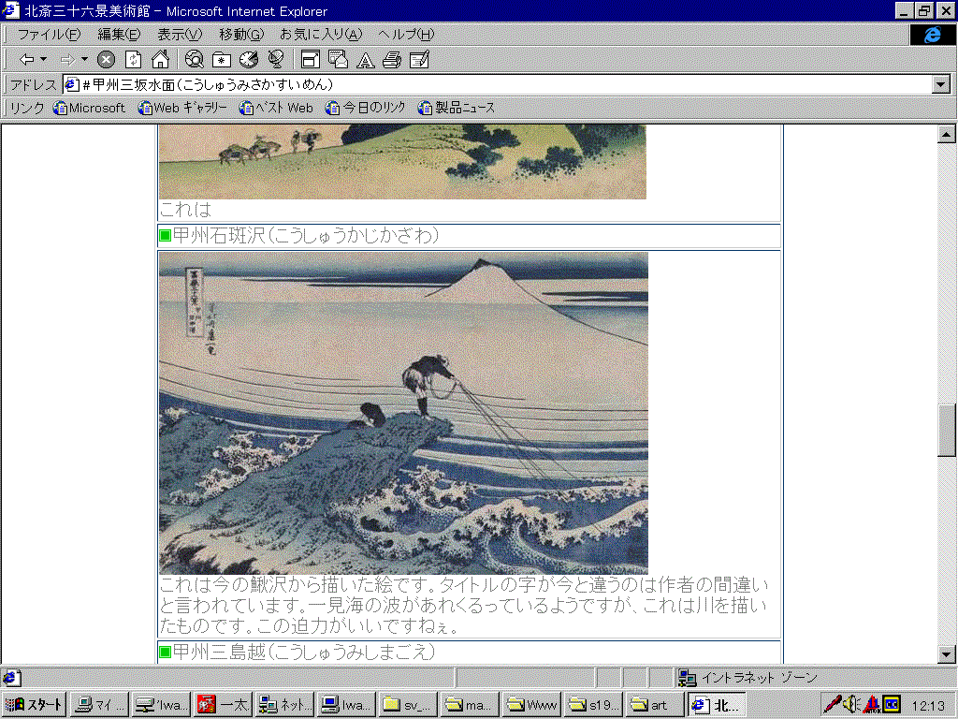958x719 pixels.
Task: Click the IE logo throbber
Action: coord(932,35)
